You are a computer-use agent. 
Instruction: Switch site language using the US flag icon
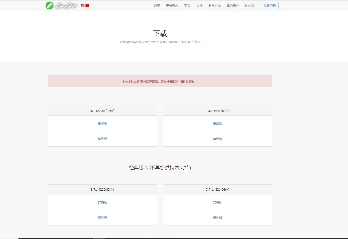coord(82,5)
